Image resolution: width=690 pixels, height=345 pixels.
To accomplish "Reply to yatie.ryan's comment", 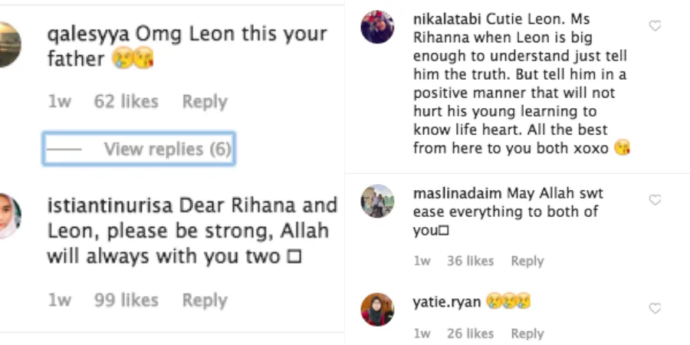I will click(527, 333).
